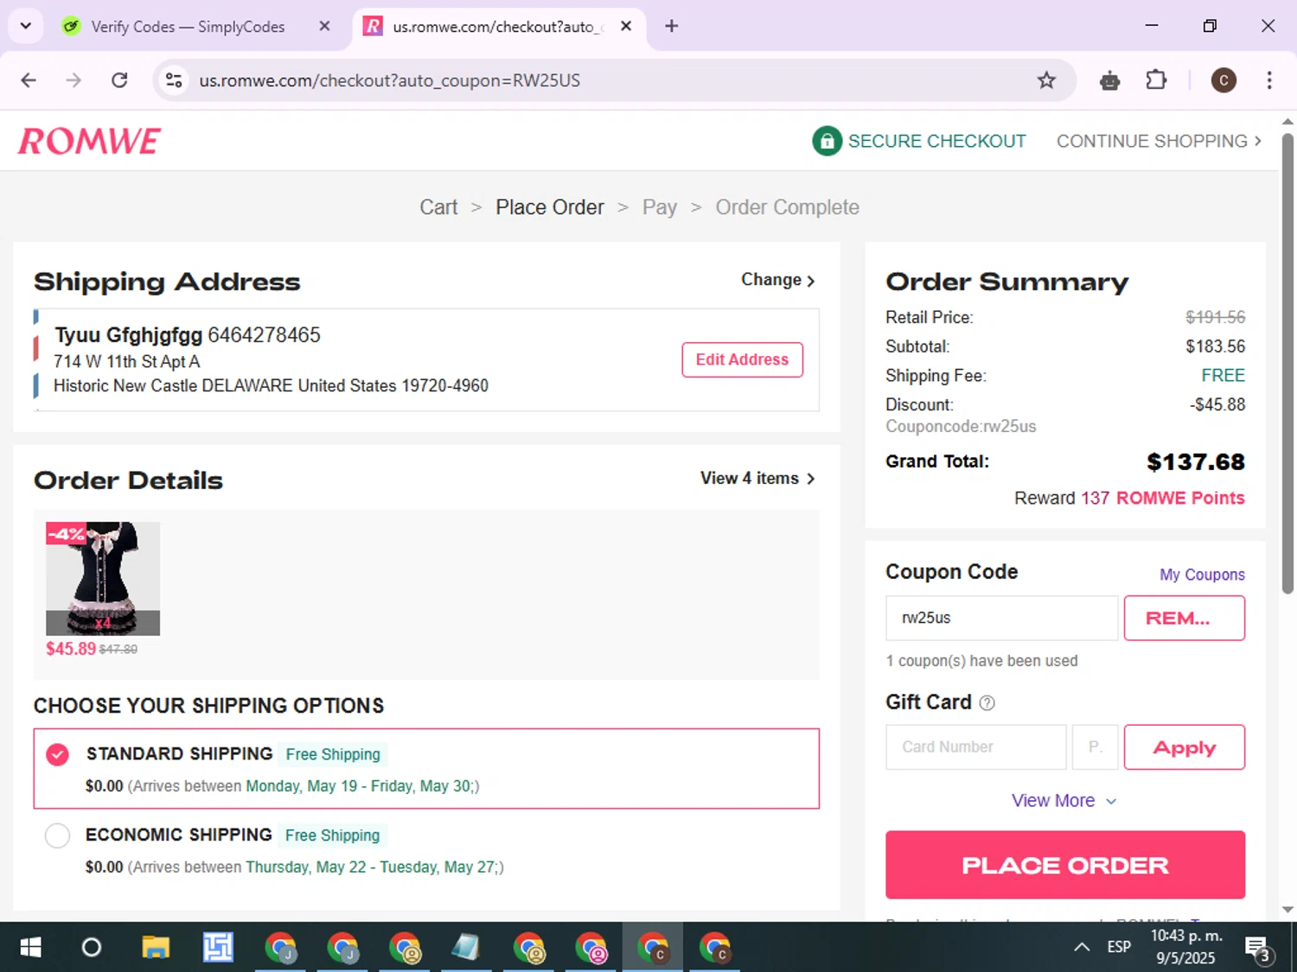Click the PLACE ORDER button
This screenshot has height=972, width=1297.
click(x=1064, y=865)
